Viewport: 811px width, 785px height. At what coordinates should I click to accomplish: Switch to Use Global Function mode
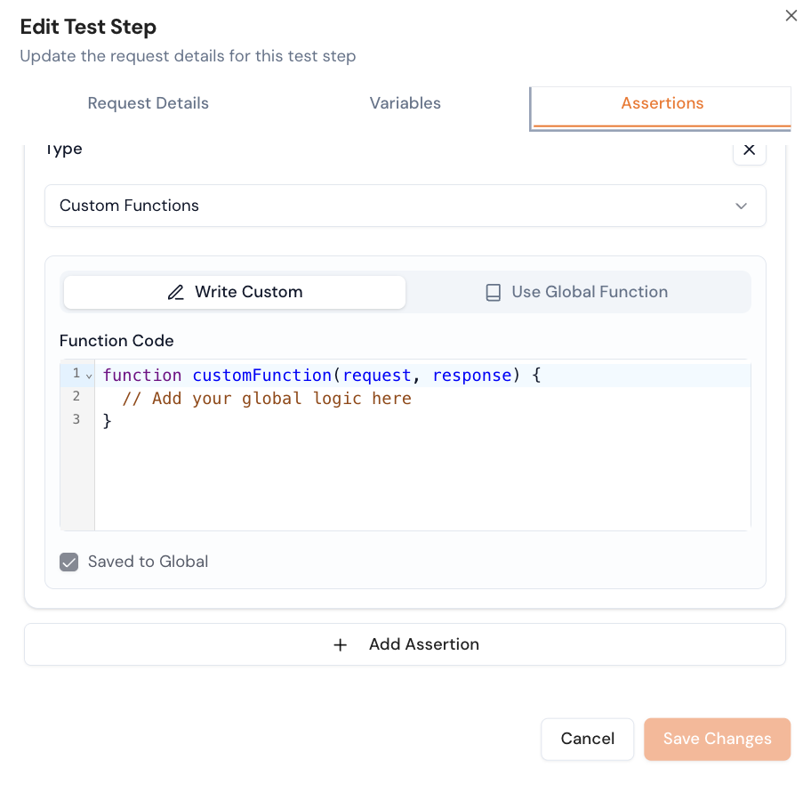[577, 291]
